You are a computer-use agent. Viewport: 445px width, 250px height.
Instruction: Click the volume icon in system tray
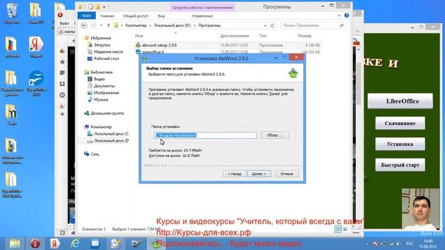coord(398,244)
